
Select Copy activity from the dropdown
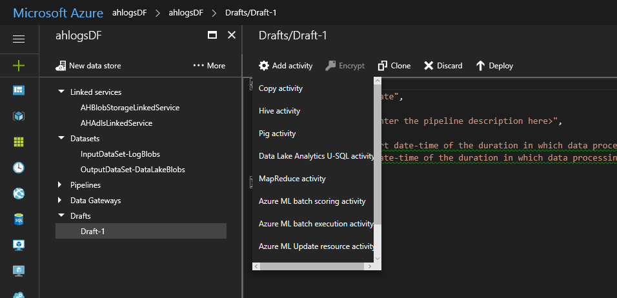(313, 88)
